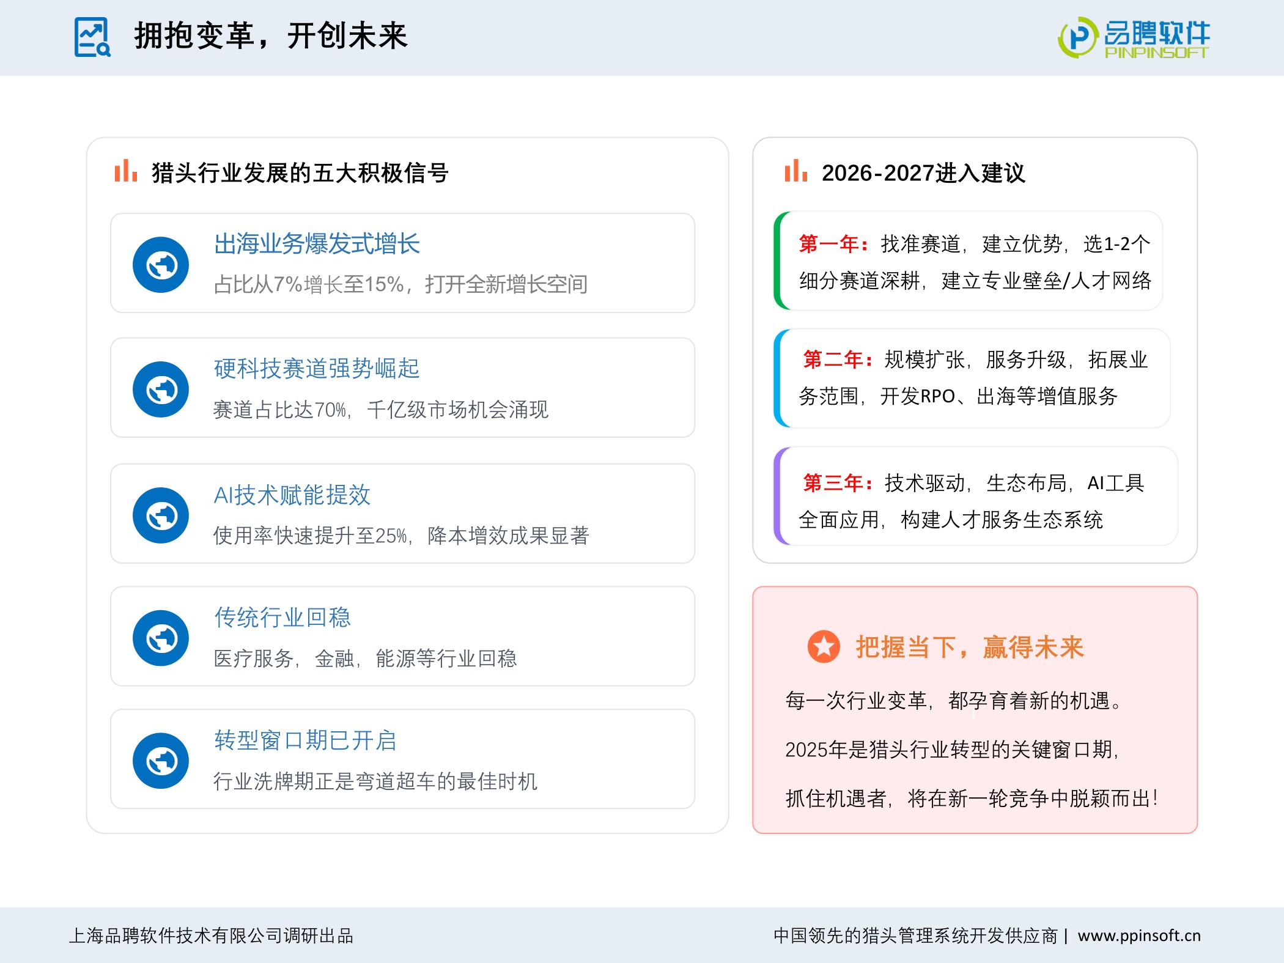Click the text 赛道占比达70%，千亿级市场机会涌现
Screen dimensions: 1284x963
pos(380,410)
